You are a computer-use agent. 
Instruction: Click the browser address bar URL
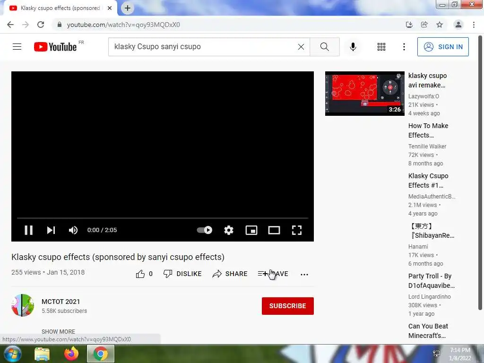(x=123, y=25)
